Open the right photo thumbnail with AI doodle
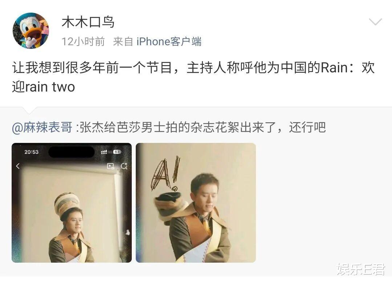 196,203
